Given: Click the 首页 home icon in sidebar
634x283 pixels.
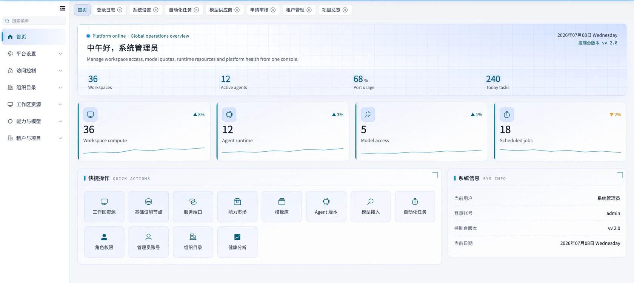Looking at the screenshot, I should [10, 37].
